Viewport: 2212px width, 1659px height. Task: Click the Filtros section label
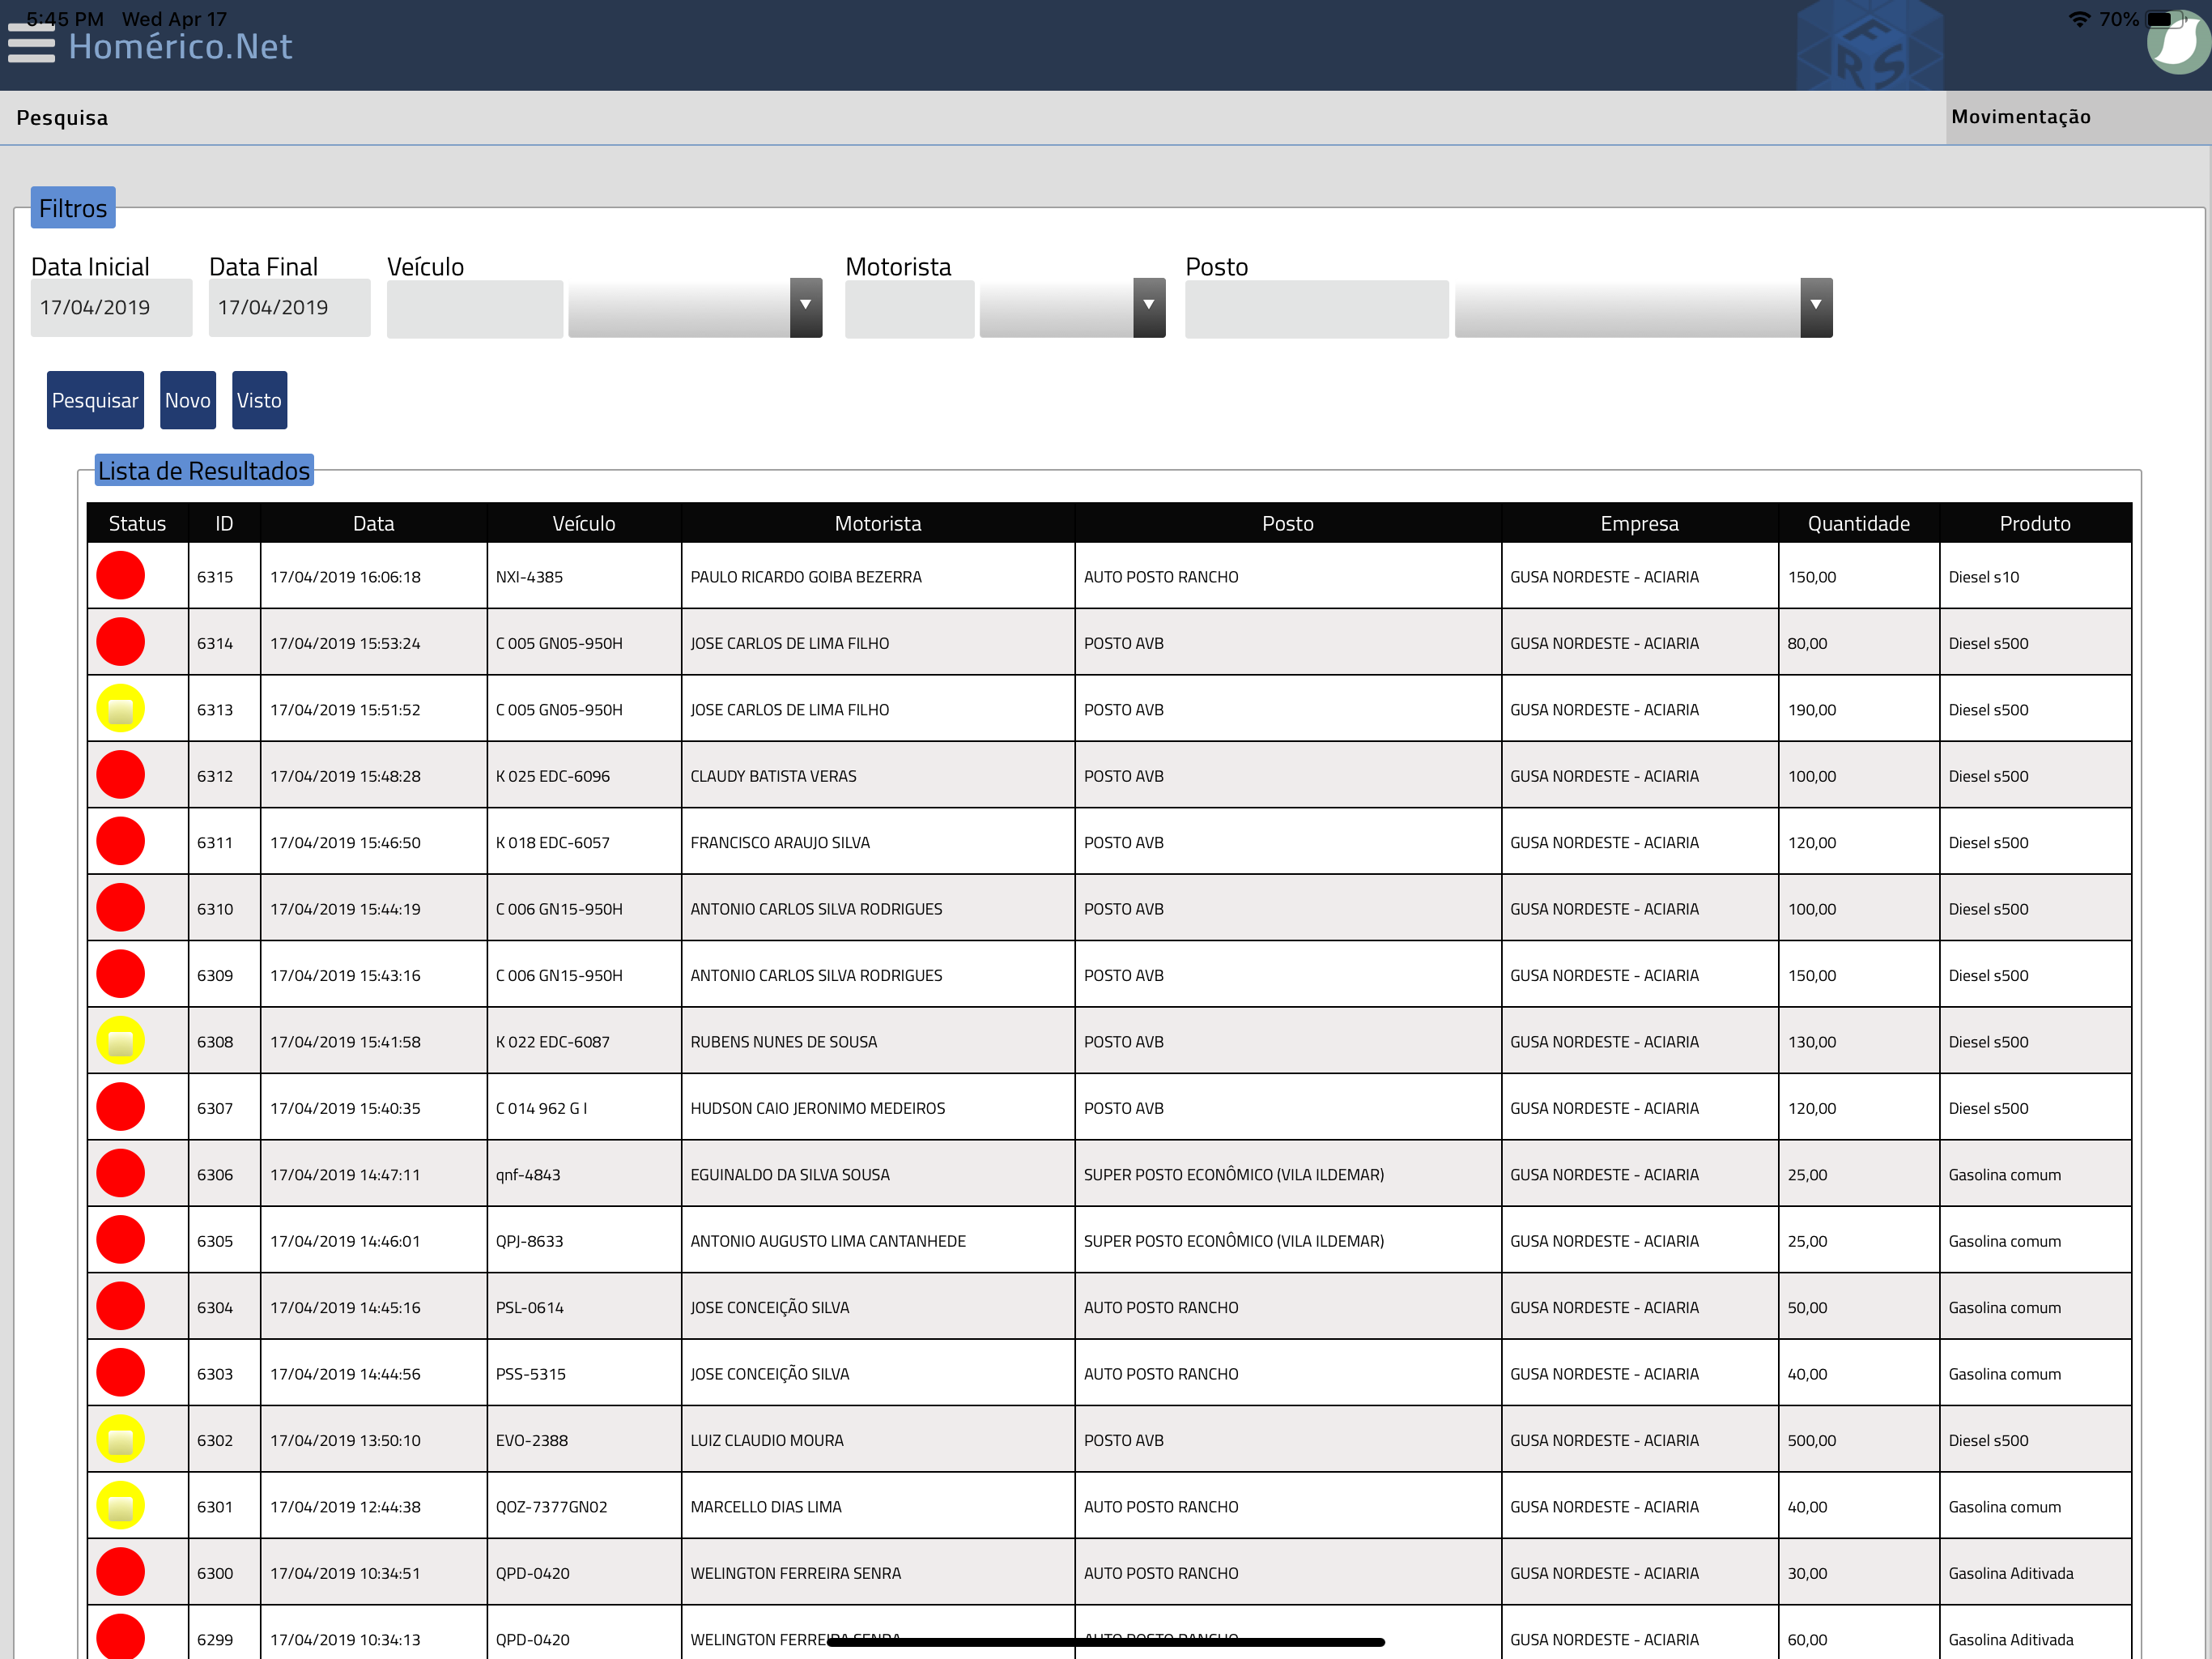(73, 208)
